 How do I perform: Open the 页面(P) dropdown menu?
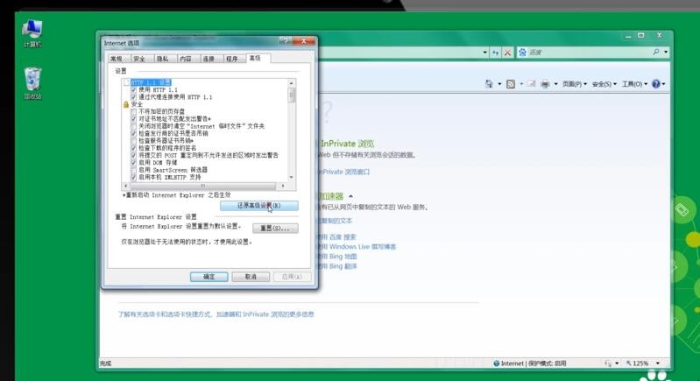click(x=573, y=84)
